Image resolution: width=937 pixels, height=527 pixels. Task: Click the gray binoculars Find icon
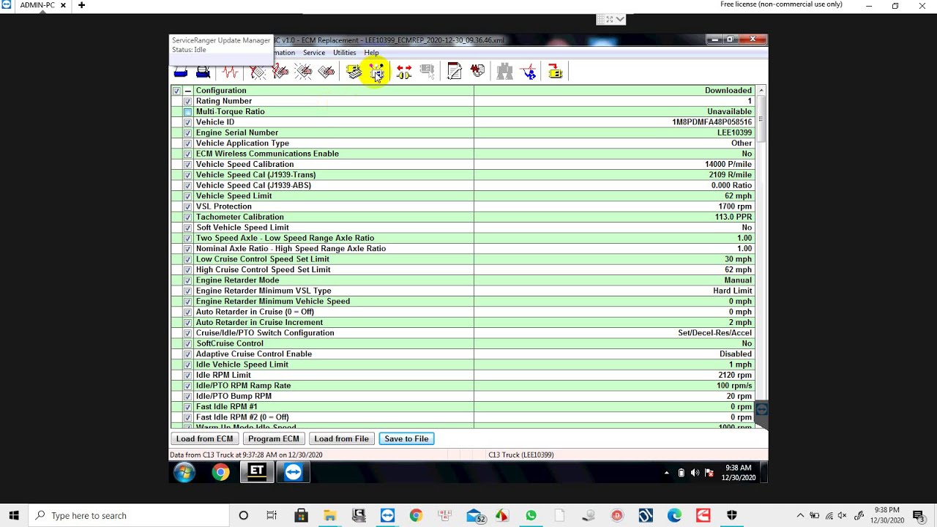point(505,72)
